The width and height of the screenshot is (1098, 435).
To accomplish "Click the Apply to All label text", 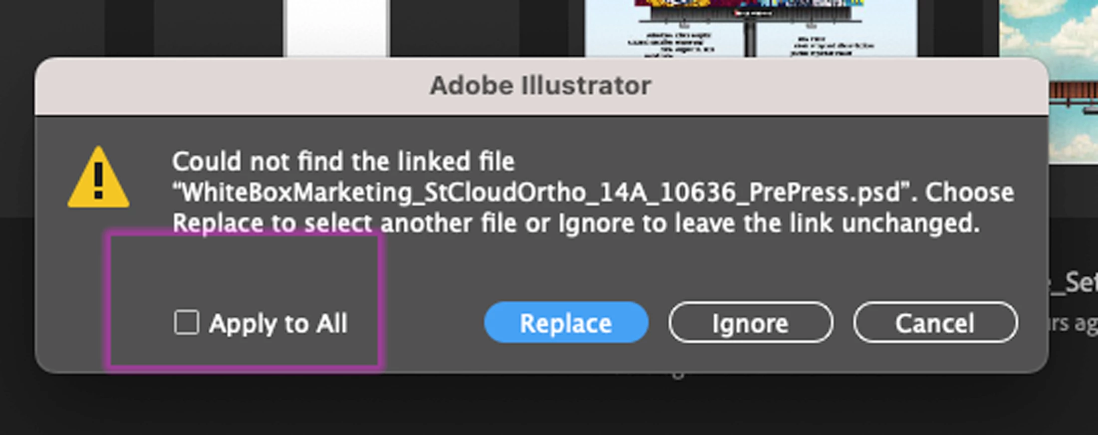I will click(x=278, y=323).
